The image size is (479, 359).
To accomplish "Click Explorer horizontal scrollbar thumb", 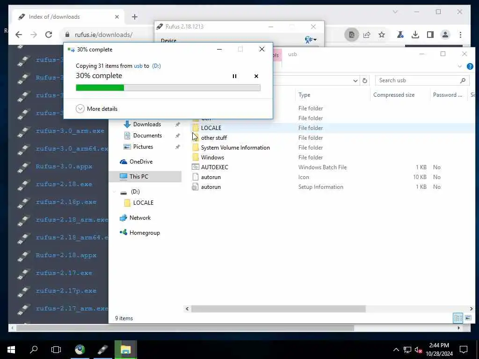I will [x=278, y=309].
